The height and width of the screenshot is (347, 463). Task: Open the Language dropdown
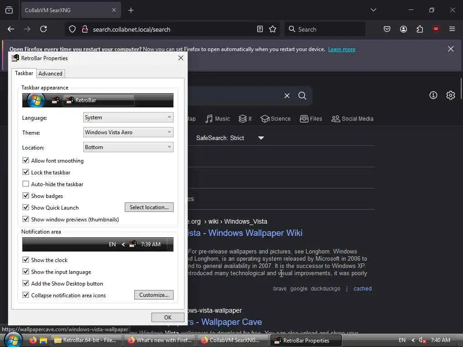pyautogui.click(x=128, y=117)
